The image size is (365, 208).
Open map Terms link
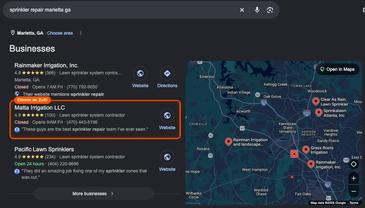354,203
